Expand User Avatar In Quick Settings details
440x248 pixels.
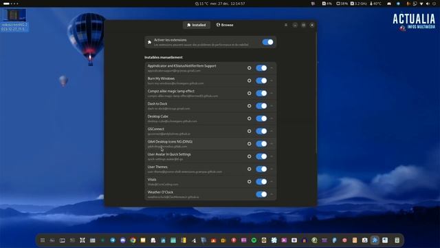click(x=272, y=156)
